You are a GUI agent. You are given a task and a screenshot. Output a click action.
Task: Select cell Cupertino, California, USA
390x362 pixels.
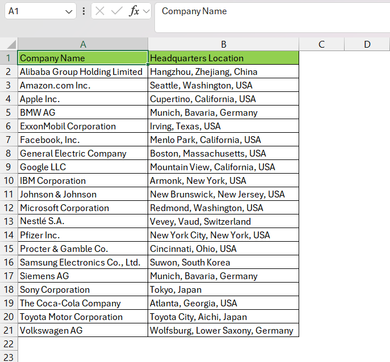pyautogui.click(x=223, y=99)
